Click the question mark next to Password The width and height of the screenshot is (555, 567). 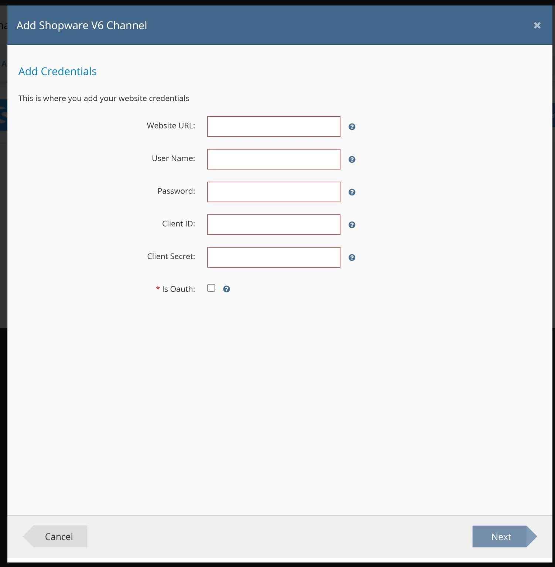click(352, 192)
